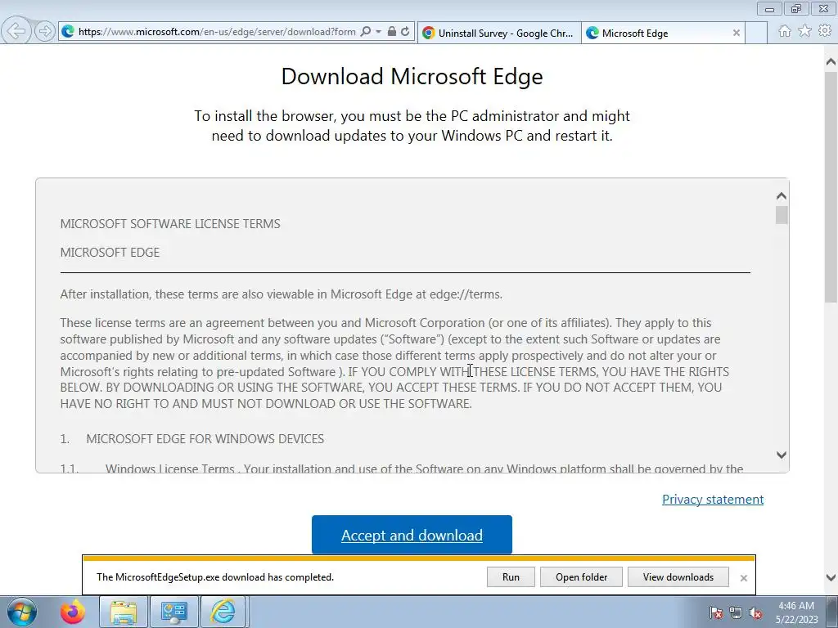Screen dimensions: 838x628
Task: Click the muted volume tray icon
Action: point(755,612)
